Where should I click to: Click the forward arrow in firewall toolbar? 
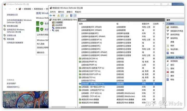coord(54,16)
